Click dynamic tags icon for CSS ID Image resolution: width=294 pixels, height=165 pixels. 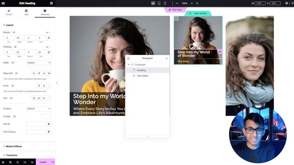point(49,124)
